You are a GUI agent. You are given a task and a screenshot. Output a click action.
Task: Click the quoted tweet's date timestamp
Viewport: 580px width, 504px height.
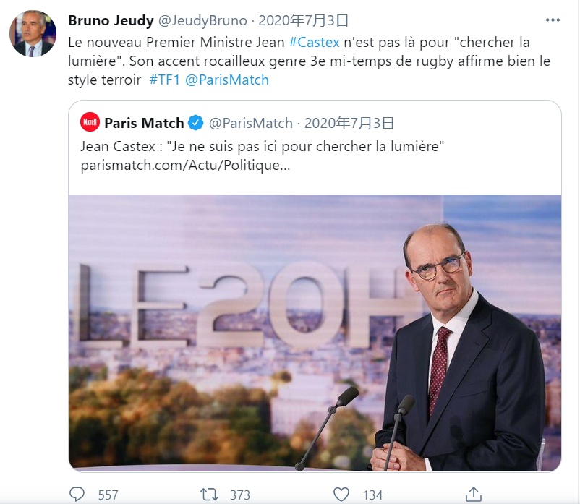(x=349, y=122)
